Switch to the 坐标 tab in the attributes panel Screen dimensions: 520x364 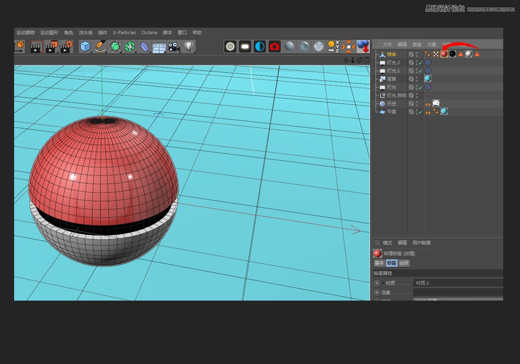[x=404, y=263]
